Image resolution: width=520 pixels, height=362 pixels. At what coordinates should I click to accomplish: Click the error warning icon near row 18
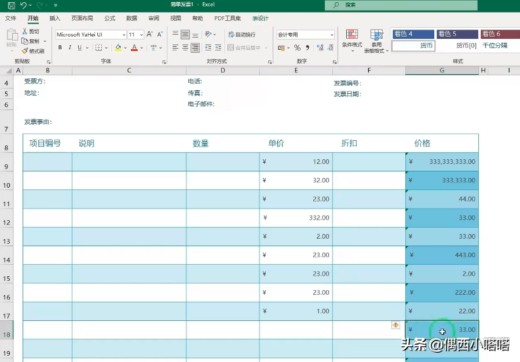click(x=396, y=326)
